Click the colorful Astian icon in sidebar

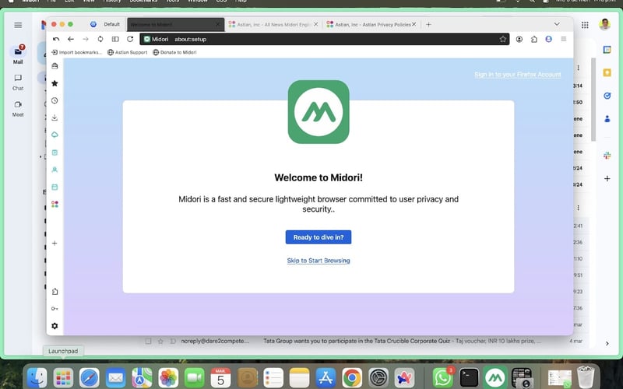click(55, 204)
